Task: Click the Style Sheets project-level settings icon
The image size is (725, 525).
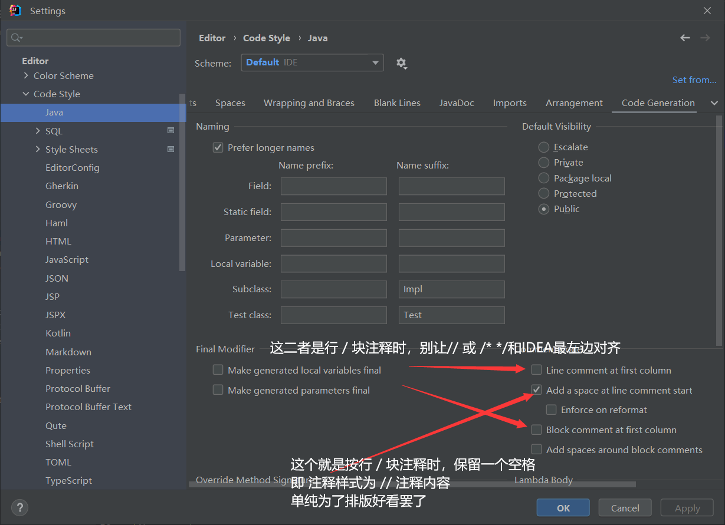Action: (171, 149)
